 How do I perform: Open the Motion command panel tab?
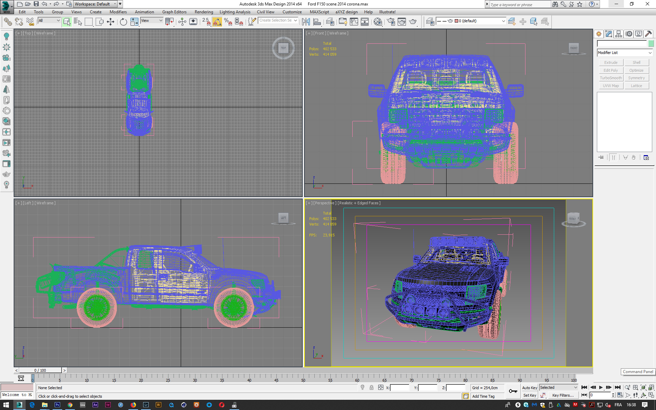[x=629, y=34]
